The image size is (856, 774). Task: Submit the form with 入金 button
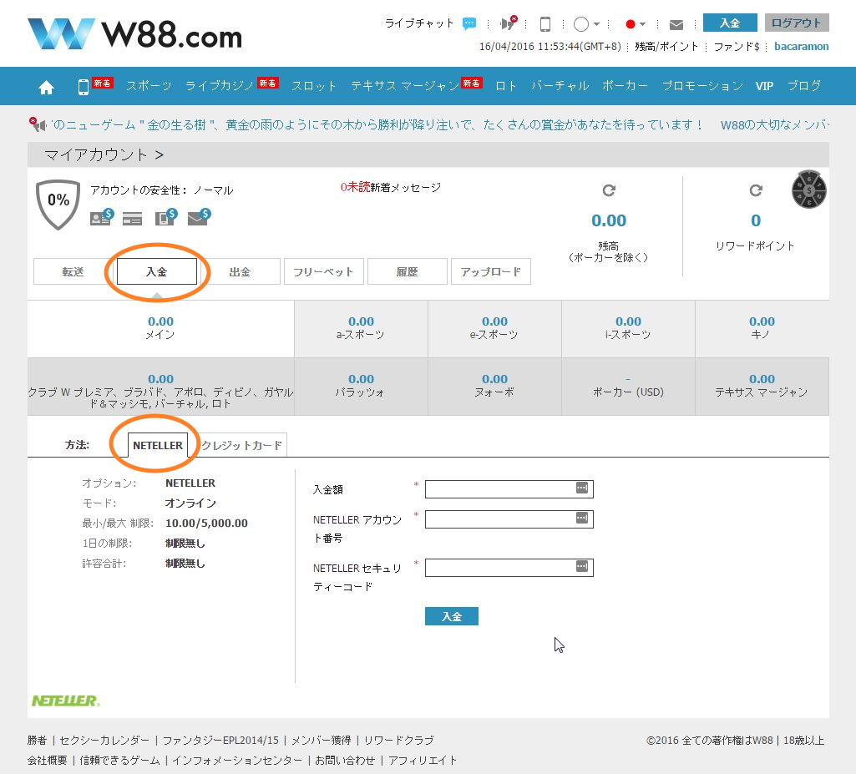[x=452, y=616]
